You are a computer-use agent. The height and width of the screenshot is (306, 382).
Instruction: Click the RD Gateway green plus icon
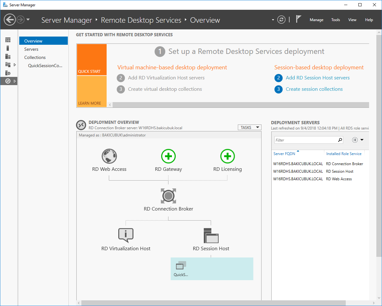click(x=168, y=156)
